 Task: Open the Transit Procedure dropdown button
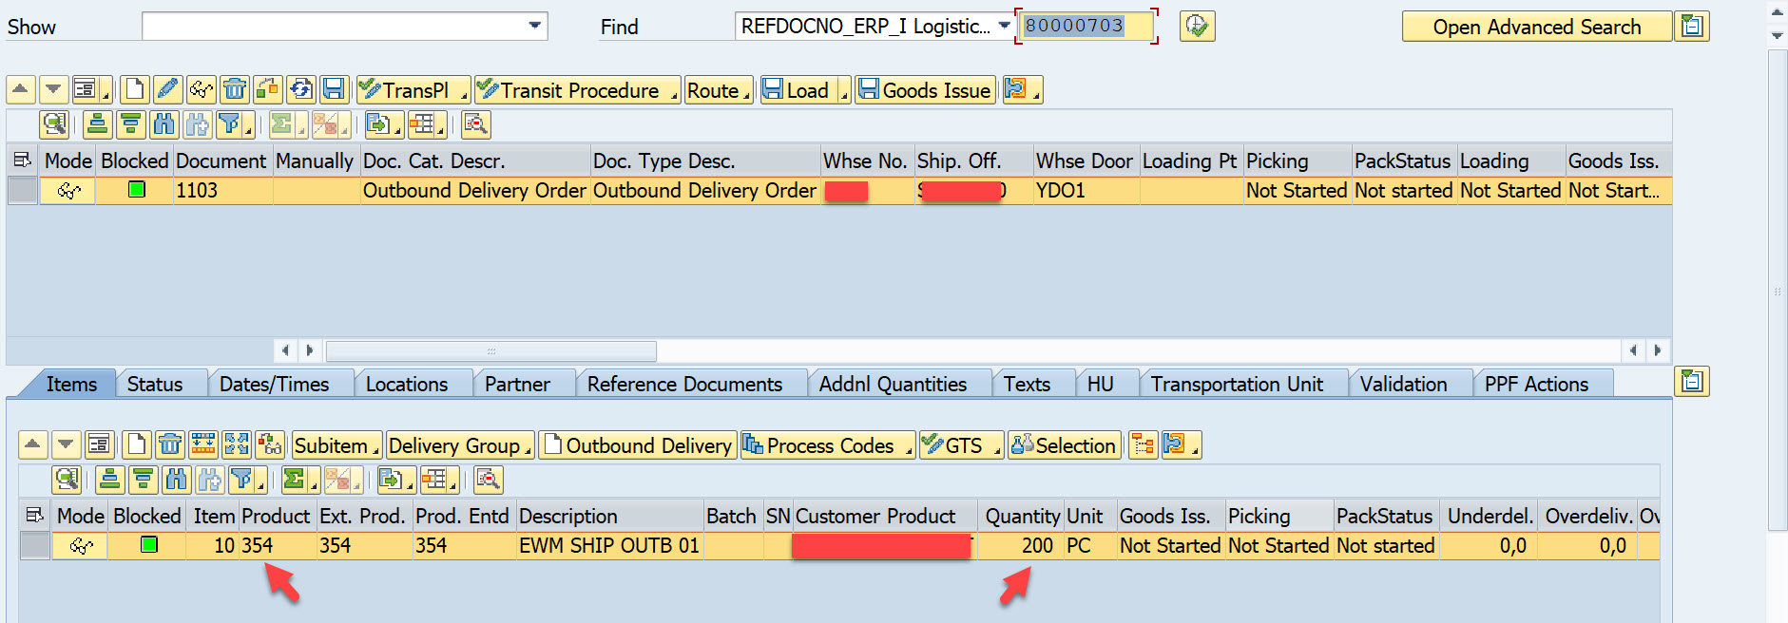coord(577,90)
